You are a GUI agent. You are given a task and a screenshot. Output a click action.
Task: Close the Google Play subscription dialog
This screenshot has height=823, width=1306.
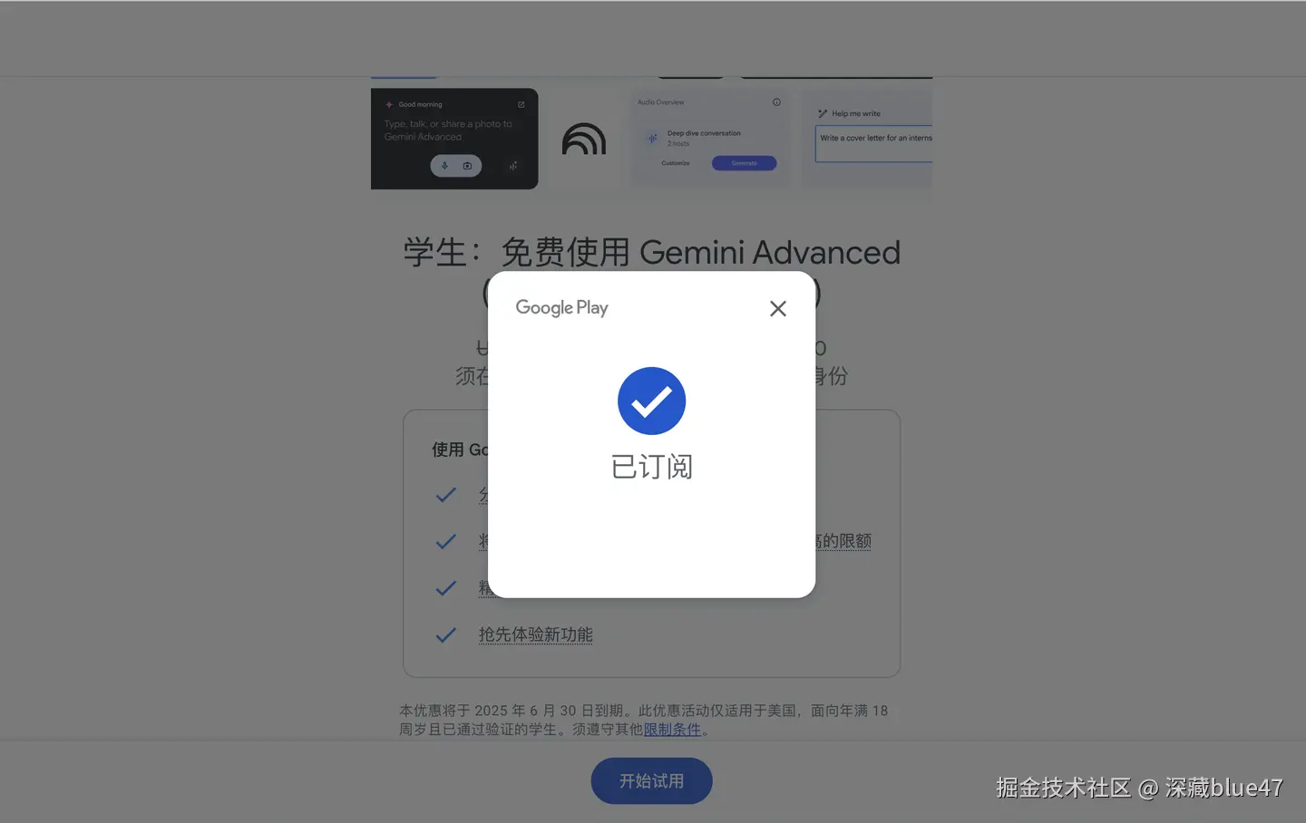pyautogui.click(x=777, y=309)
